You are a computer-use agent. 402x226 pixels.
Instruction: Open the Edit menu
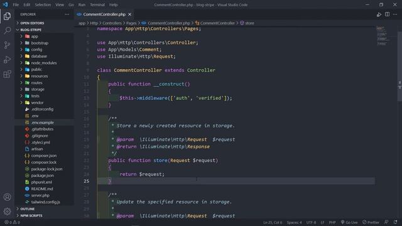coord(26,4)
